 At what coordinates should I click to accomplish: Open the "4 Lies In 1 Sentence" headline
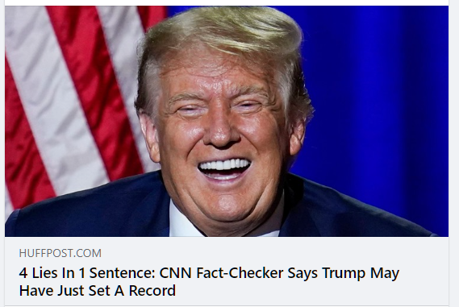(x=209, y=281)
